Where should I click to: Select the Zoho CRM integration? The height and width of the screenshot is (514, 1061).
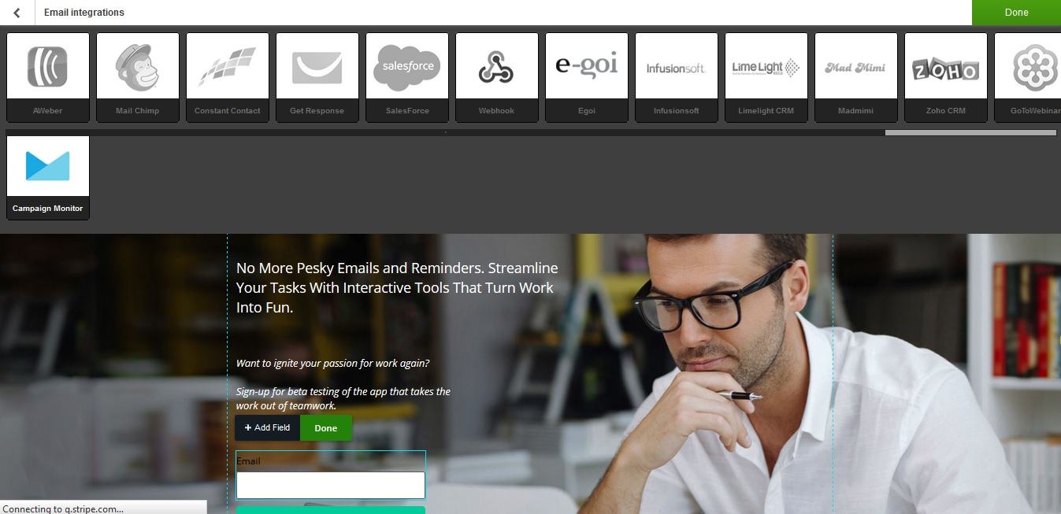pyautogui.click(x=946, y=77)
